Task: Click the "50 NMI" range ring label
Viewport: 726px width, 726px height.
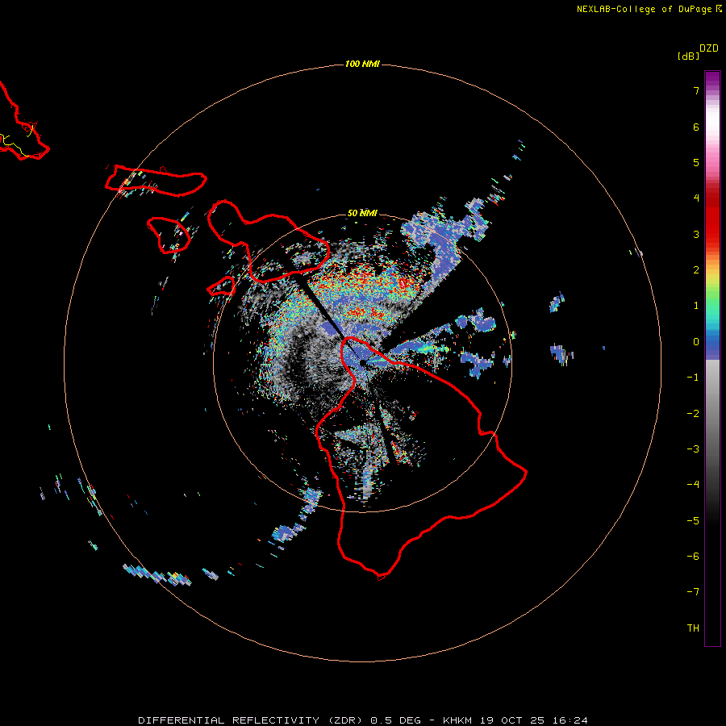Action: tap(362, 213)
